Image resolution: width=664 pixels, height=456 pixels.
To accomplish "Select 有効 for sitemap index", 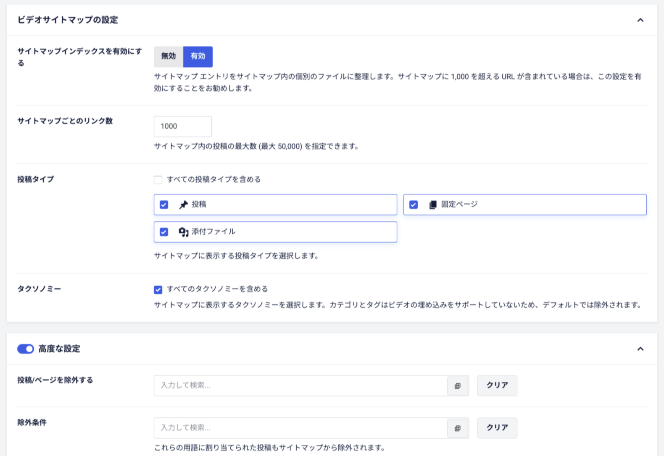I will coord(198,56).
